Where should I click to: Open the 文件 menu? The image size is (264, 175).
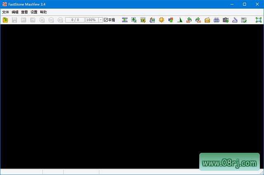(x=5, y=12)
